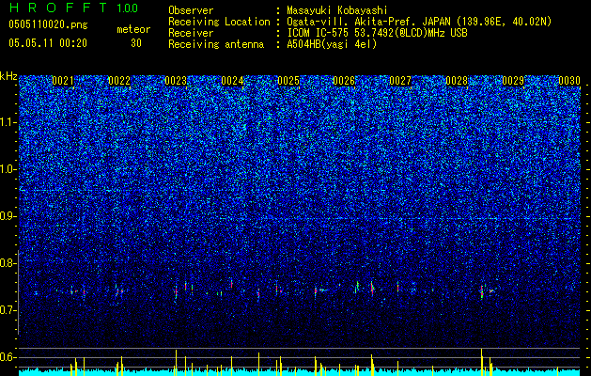Click the 1.0 frequency axis label
Image resolution: width=591 pixels, height=376 pixels.
click(x=8, y=169)
